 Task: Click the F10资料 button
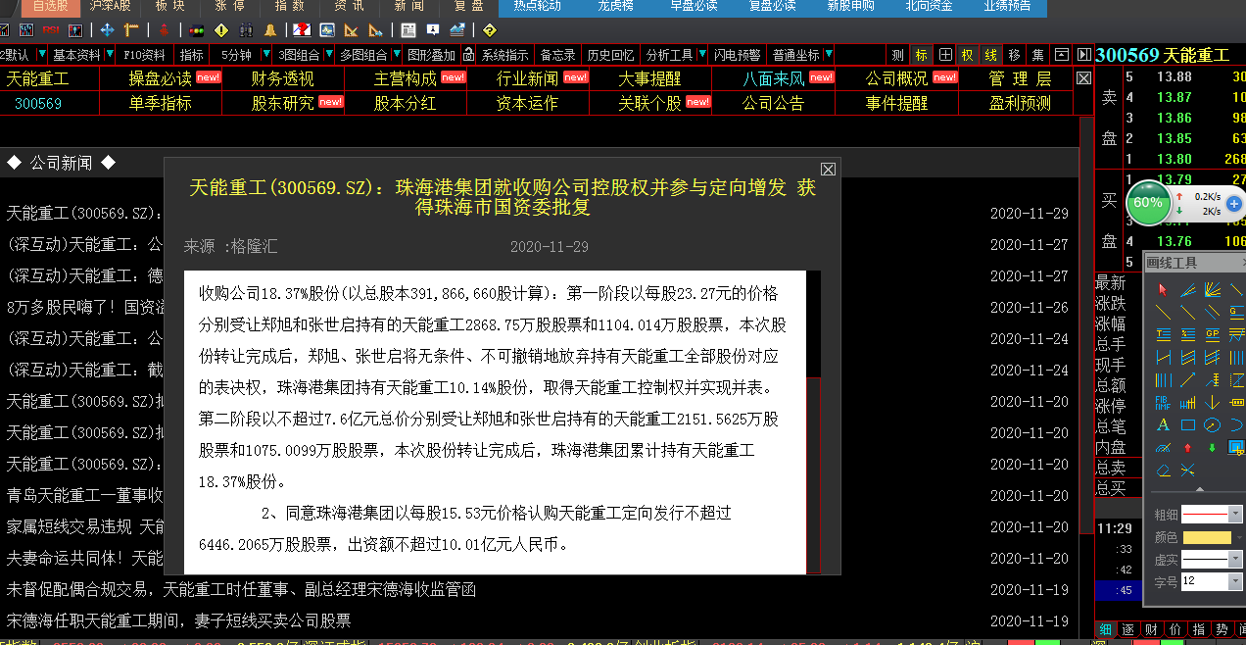[x=145, y=54]
